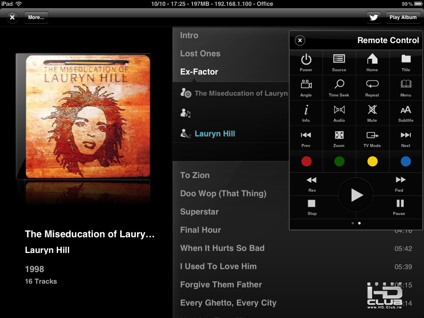Show Info on the remote
This screenshot has width=424, height=318.
pos(306,113)
